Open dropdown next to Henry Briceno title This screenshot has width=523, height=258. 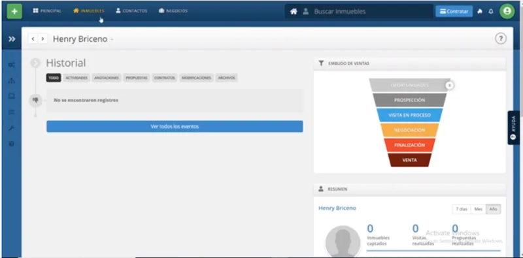point(112,39)
